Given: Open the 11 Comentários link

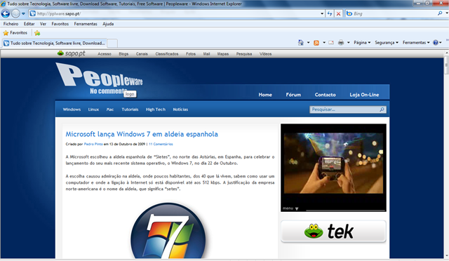Looking at the screenshot, I should 161,144.
